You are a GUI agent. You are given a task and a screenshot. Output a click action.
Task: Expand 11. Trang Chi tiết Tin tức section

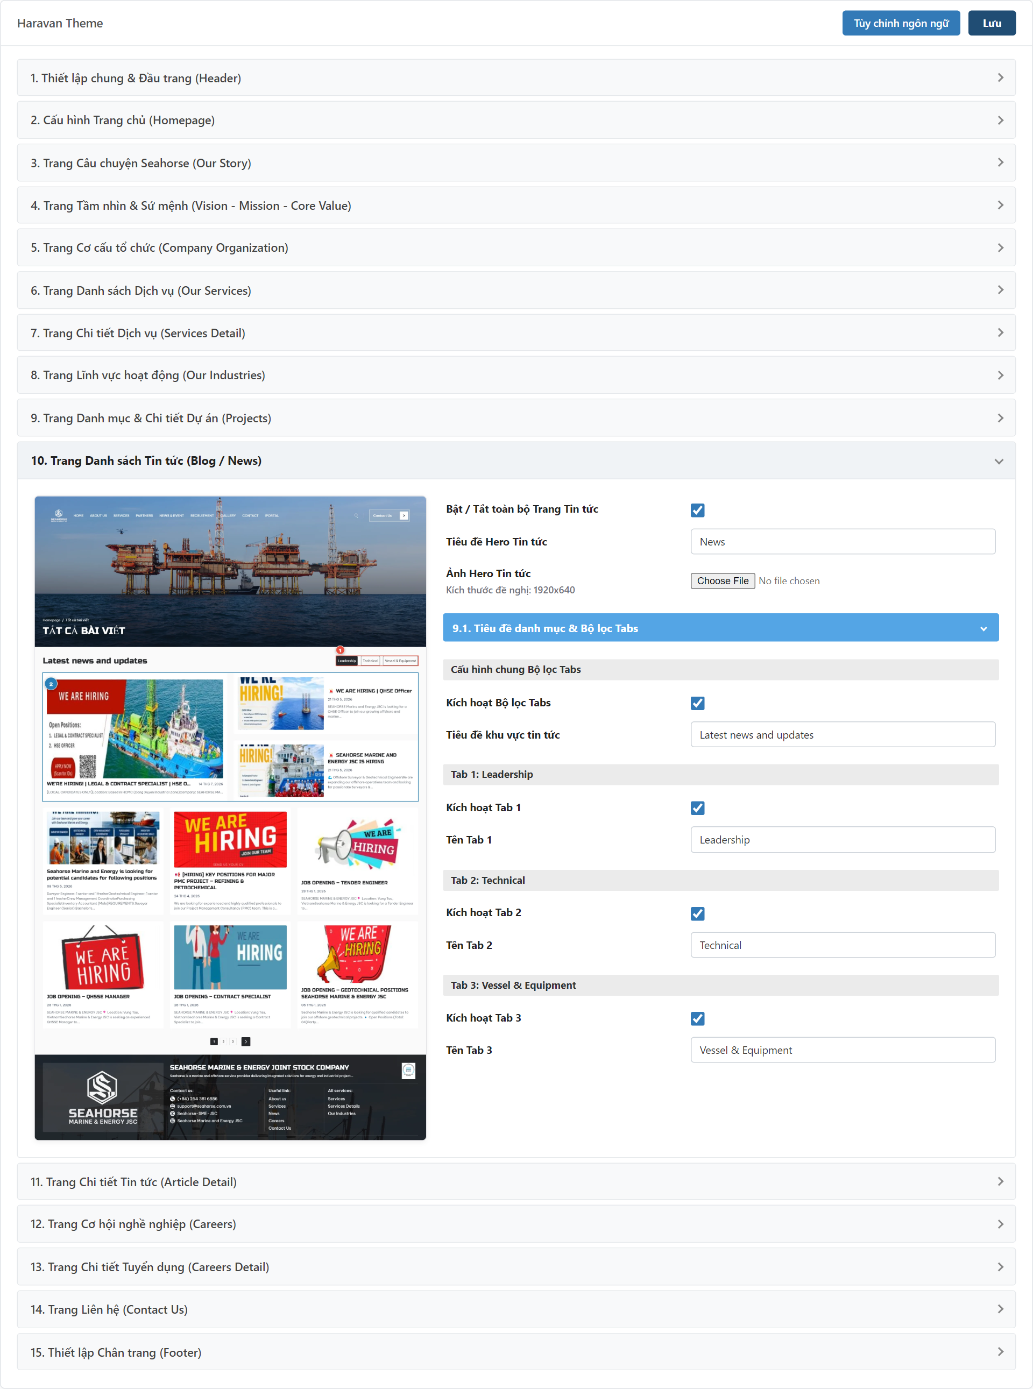point(516,1181)
